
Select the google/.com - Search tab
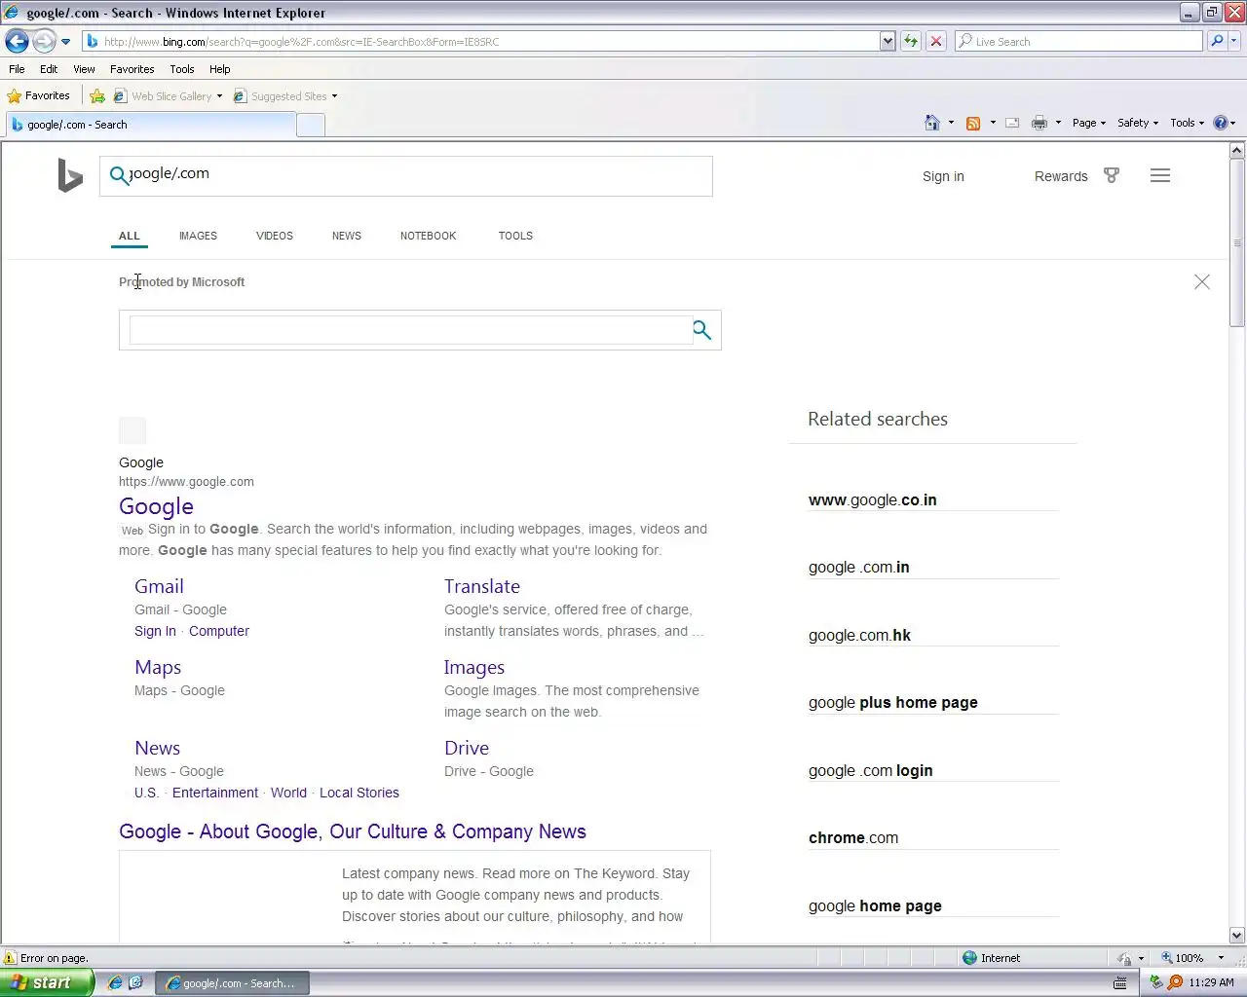click(151, 125)
